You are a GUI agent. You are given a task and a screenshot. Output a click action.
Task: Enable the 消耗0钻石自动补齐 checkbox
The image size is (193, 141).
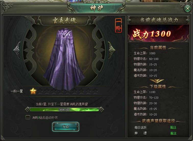(28, 117)
